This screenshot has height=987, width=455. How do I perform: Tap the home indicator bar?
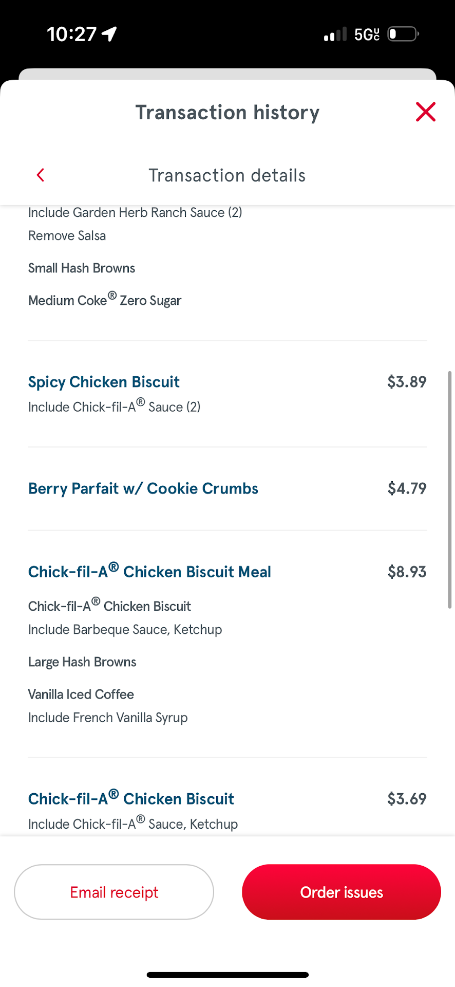[227, 975]
